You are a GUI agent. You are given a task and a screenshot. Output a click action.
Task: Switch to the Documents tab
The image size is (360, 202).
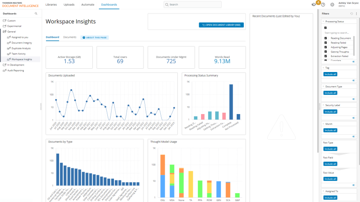point(70,36)
